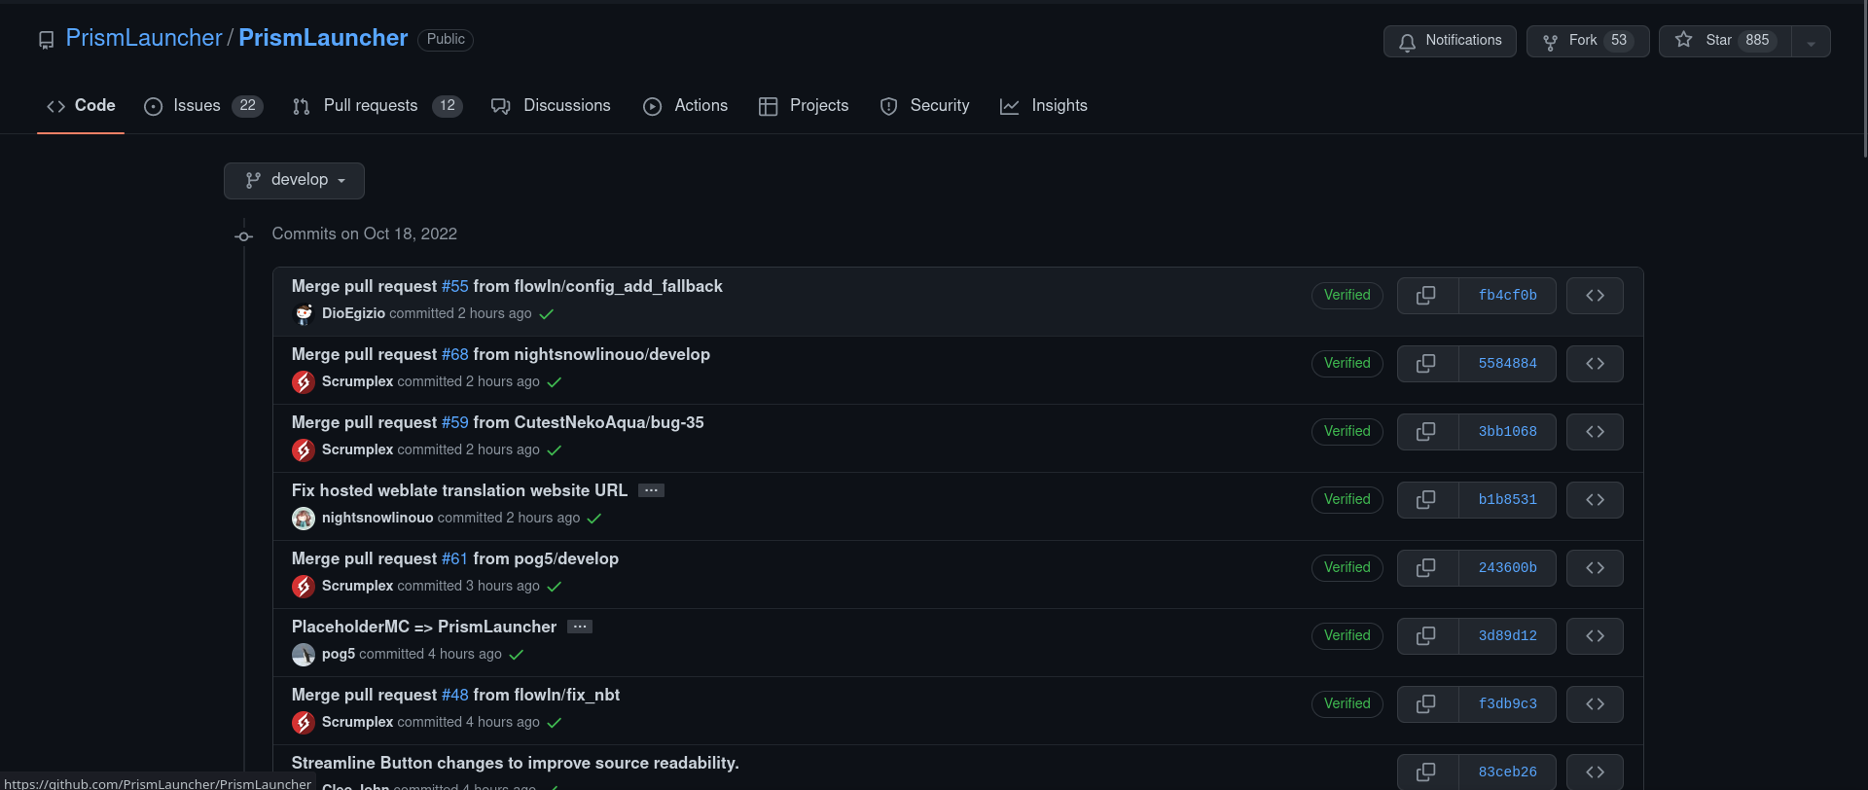Open pull request #68 link
This screenshot has width=1868, height=790.
click(x=455, y=354)
